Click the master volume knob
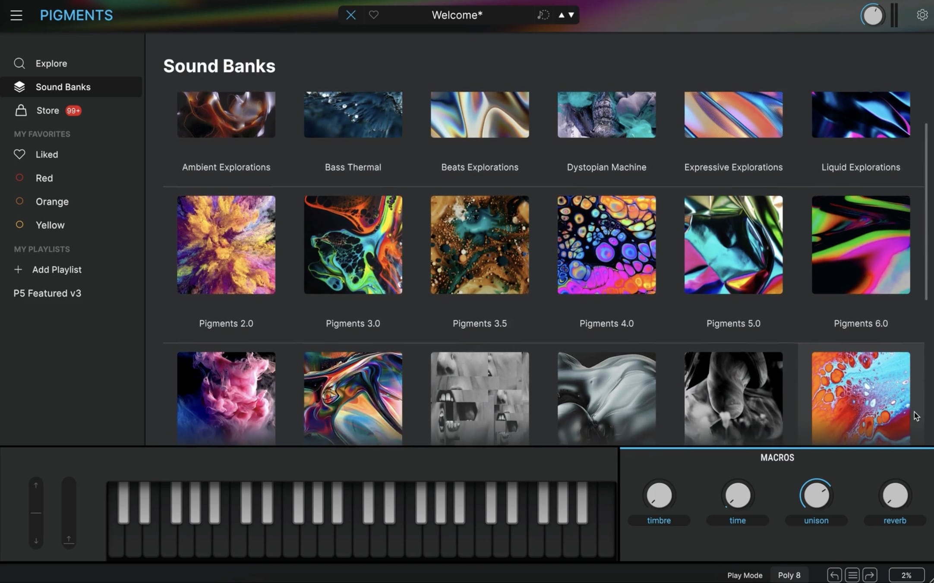The width and height of the screenshot is (934, 583). click(873, 16)
